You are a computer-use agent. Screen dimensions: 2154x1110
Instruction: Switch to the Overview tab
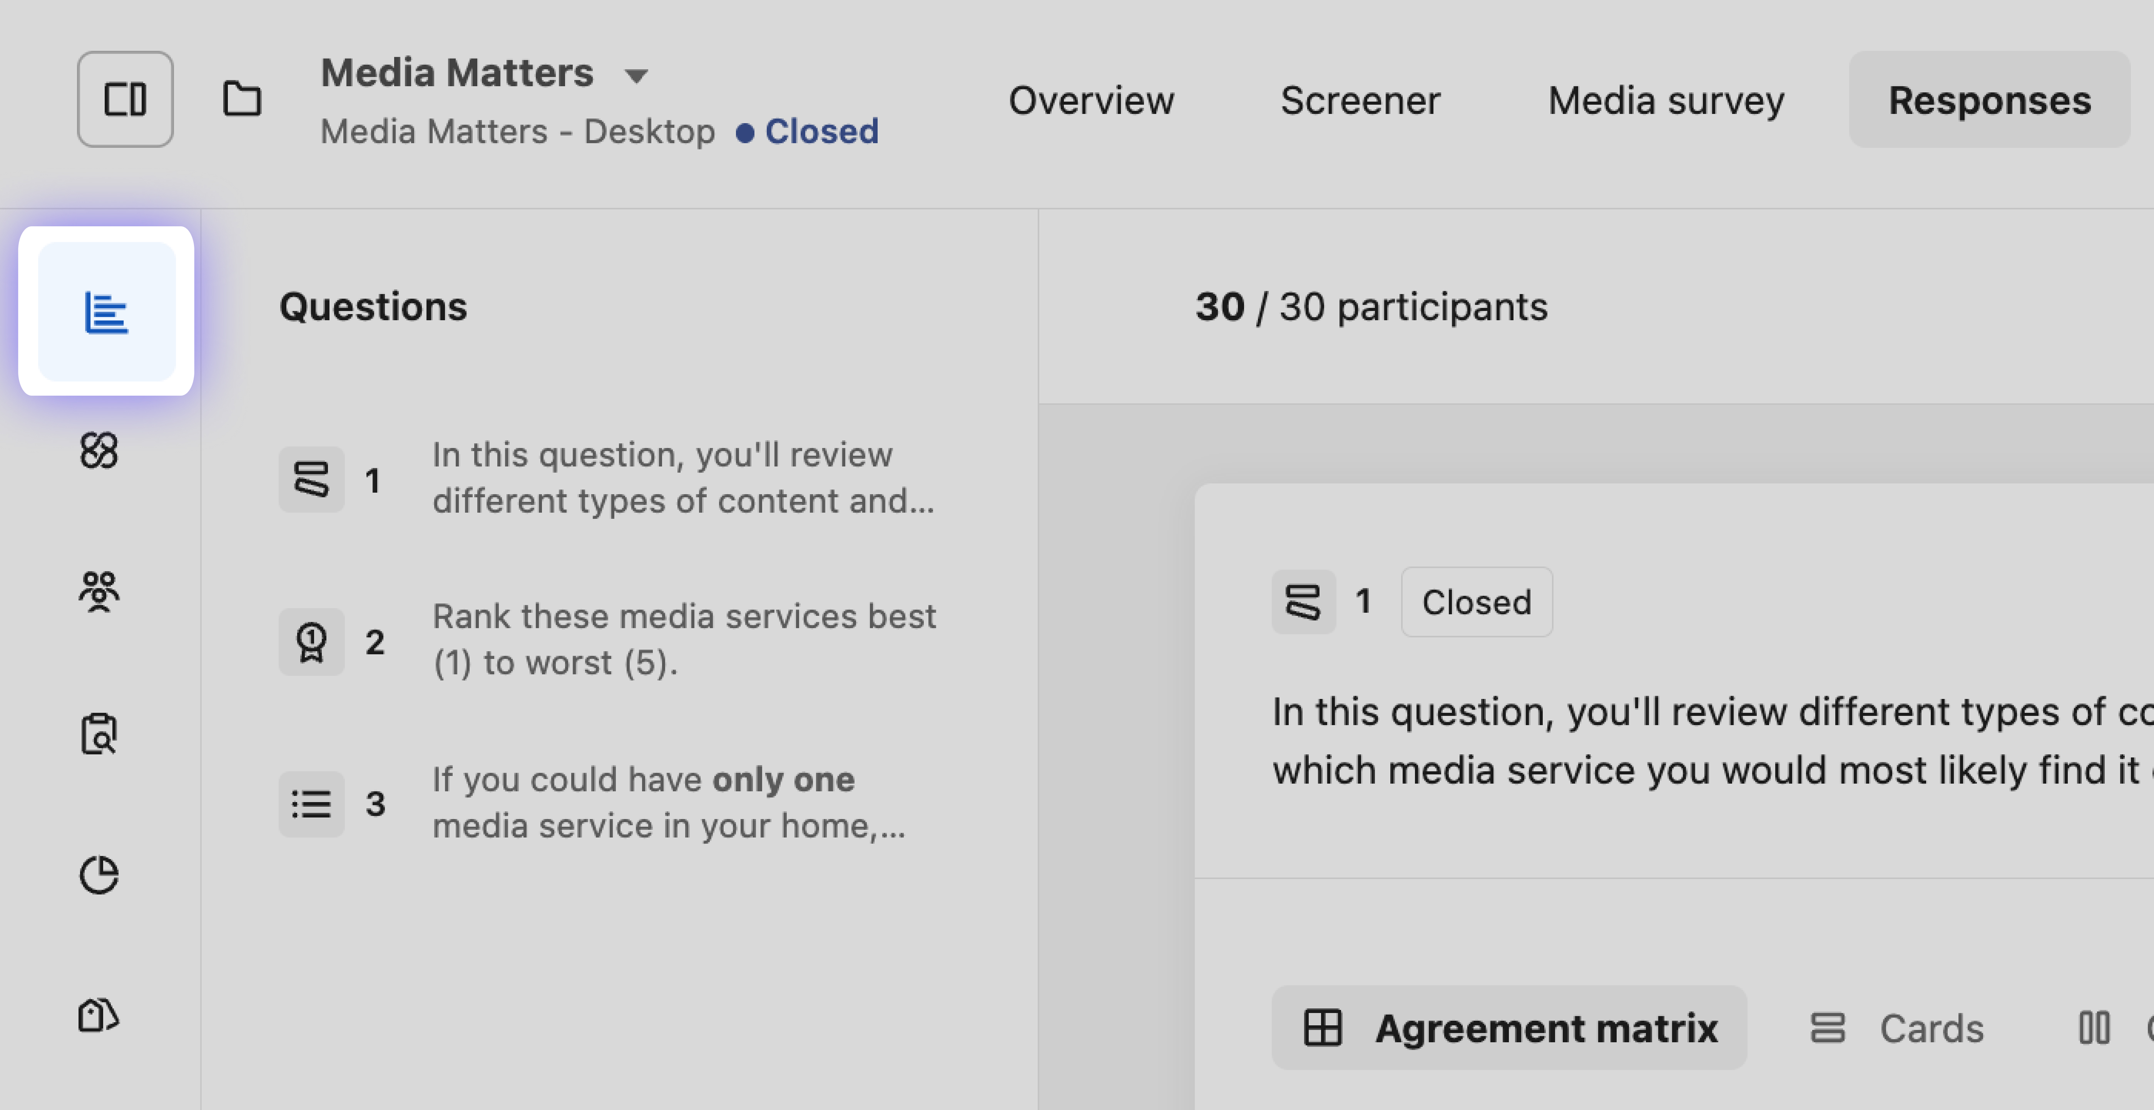(x=1090, y=100)
